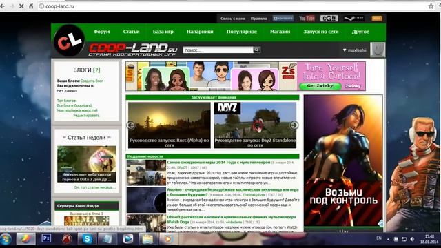Click the browser home icon
The width and height of the screenshot is (441, 248).
coord(31,6)
